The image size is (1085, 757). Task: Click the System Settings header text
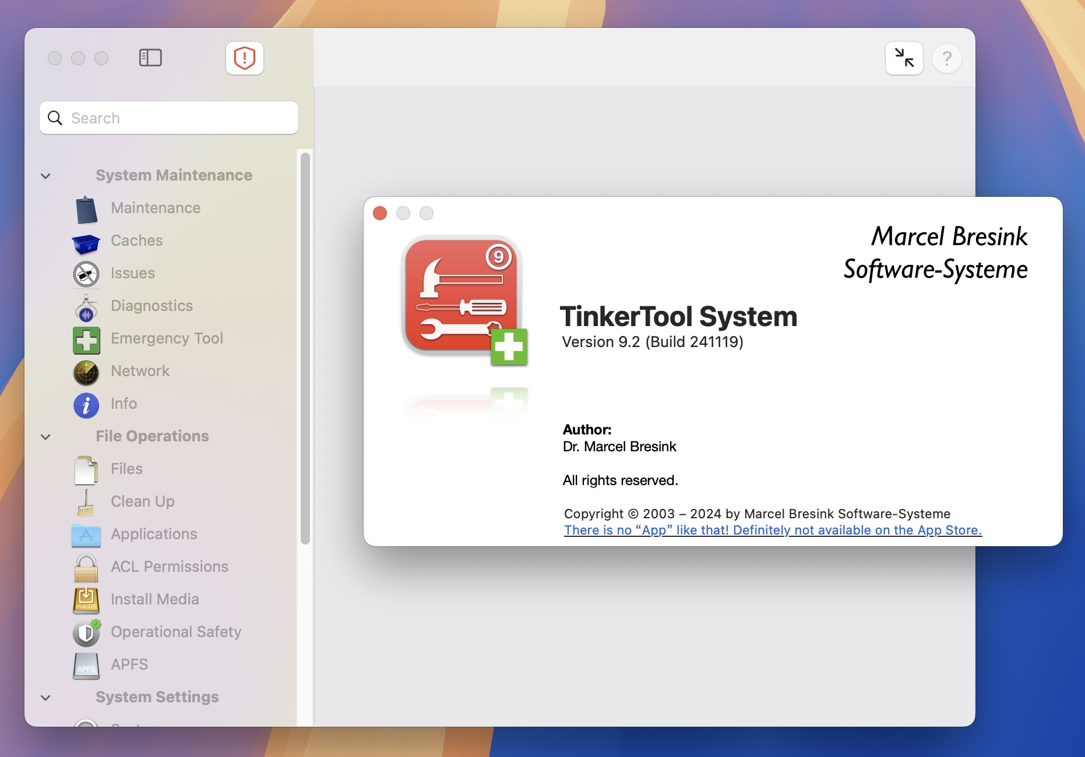tap(157, 697)
